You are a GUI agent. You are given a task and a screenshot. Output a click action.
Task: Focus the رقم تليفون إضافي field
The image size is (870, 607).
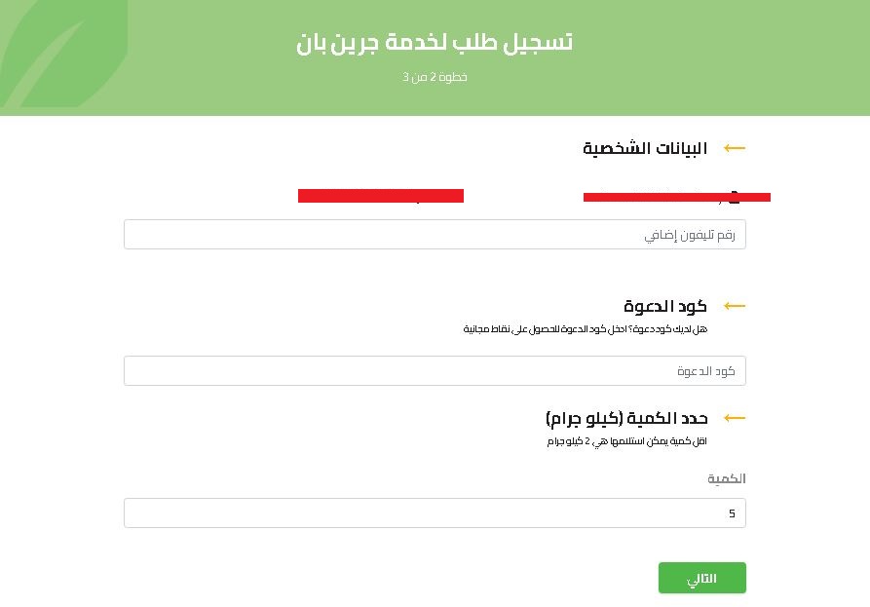point(435,235)
